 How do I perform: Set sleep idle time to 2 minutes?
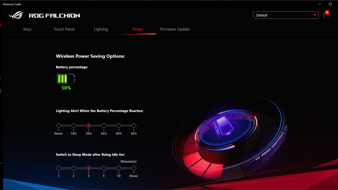tap(74, 168)
